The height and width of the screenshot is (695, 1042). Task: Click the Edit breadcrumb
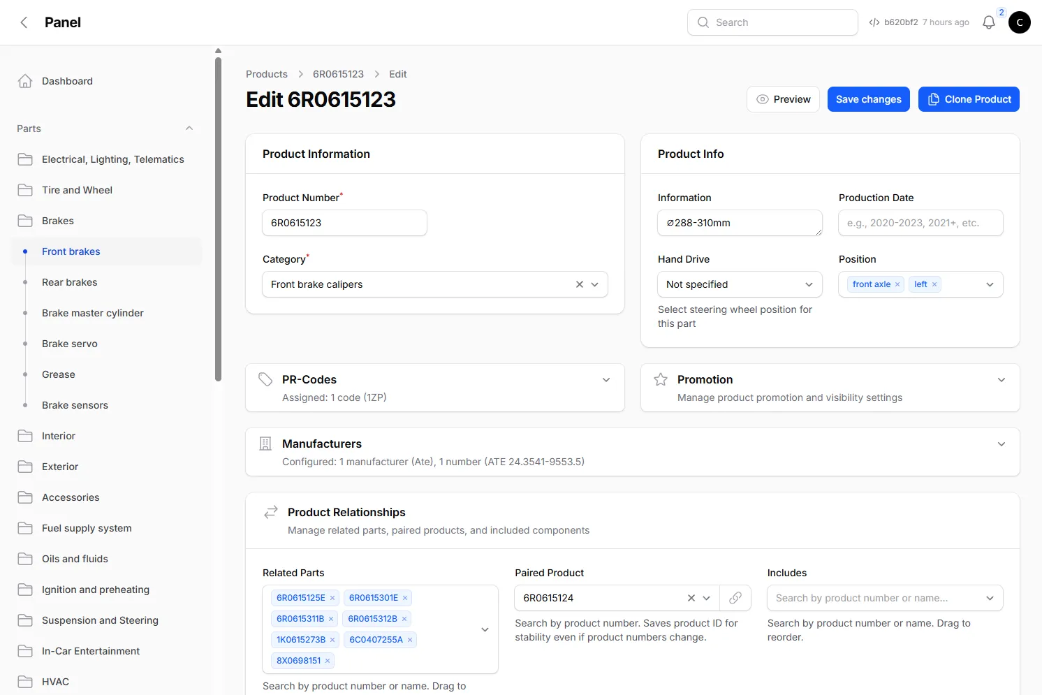click(398, 74)
